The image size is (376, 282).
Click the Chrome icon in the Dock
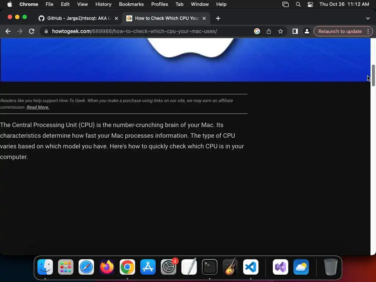tap(127, 267)
